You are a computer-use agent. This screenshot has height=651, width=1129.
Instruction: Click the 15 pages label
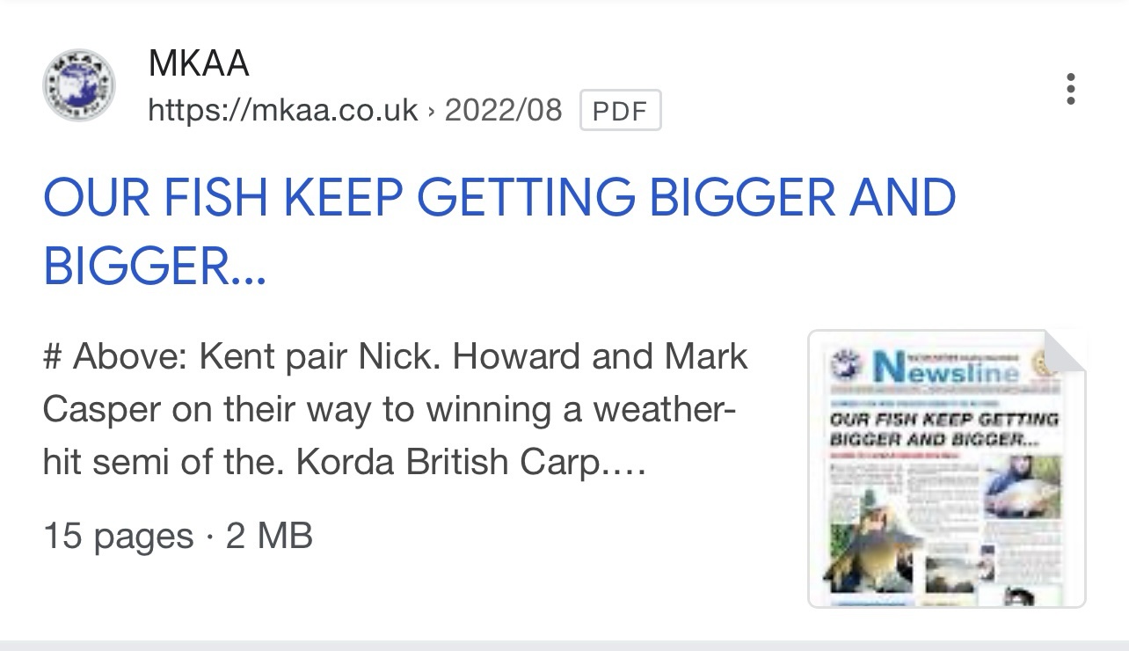118,536
